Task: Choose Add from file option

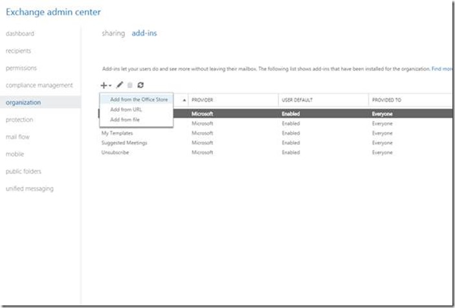Action: 124,120
